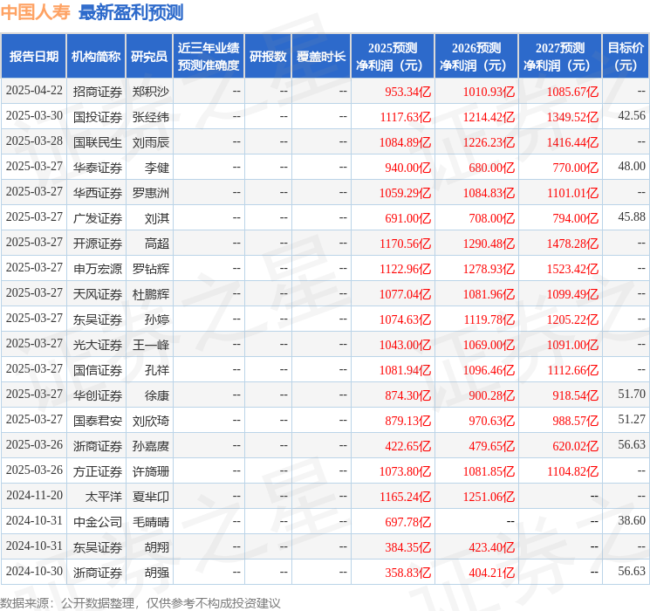The image size is (650, 611).
Task: Select the 招商证券 institution cell
Action: pos(98,92)
